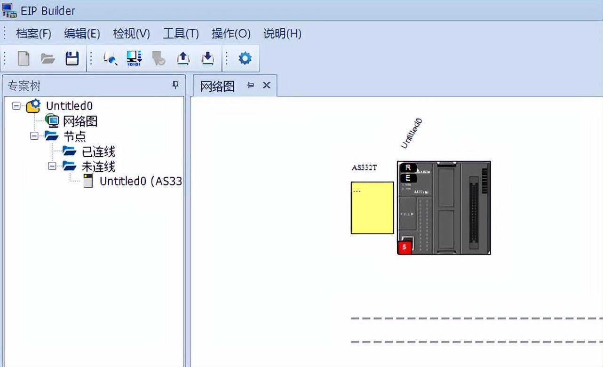This screenshot has height=367, width=603.
Task: Click the monitor communication settings icon
Action: click(134, 58)
